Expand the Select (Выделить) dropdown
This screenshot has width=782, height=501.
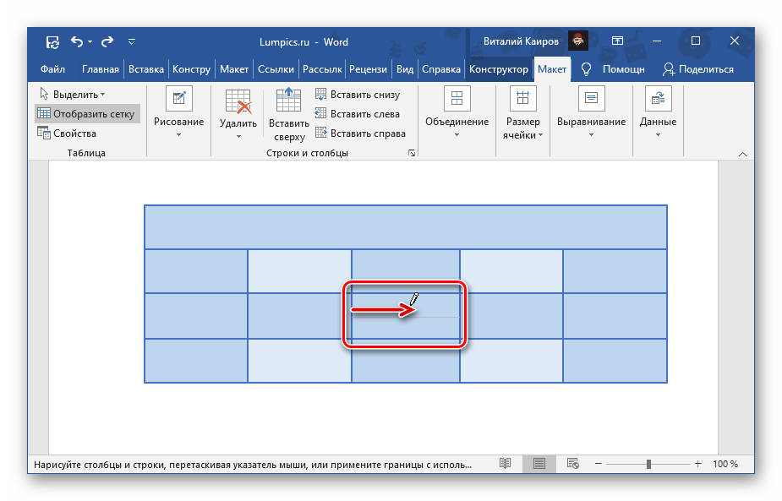(x=73, y=95)
